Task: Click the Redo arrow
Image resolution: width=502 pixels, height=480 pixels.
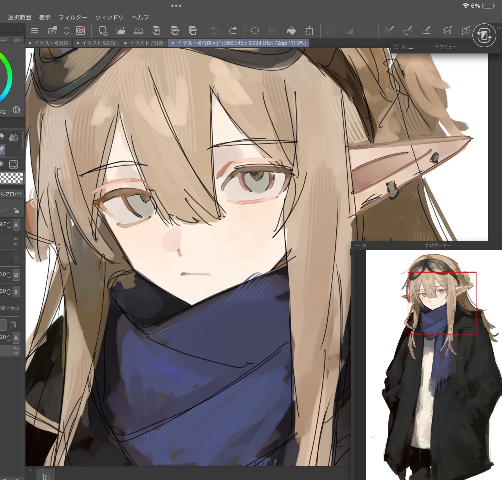Action: click(x=233, y=31)
